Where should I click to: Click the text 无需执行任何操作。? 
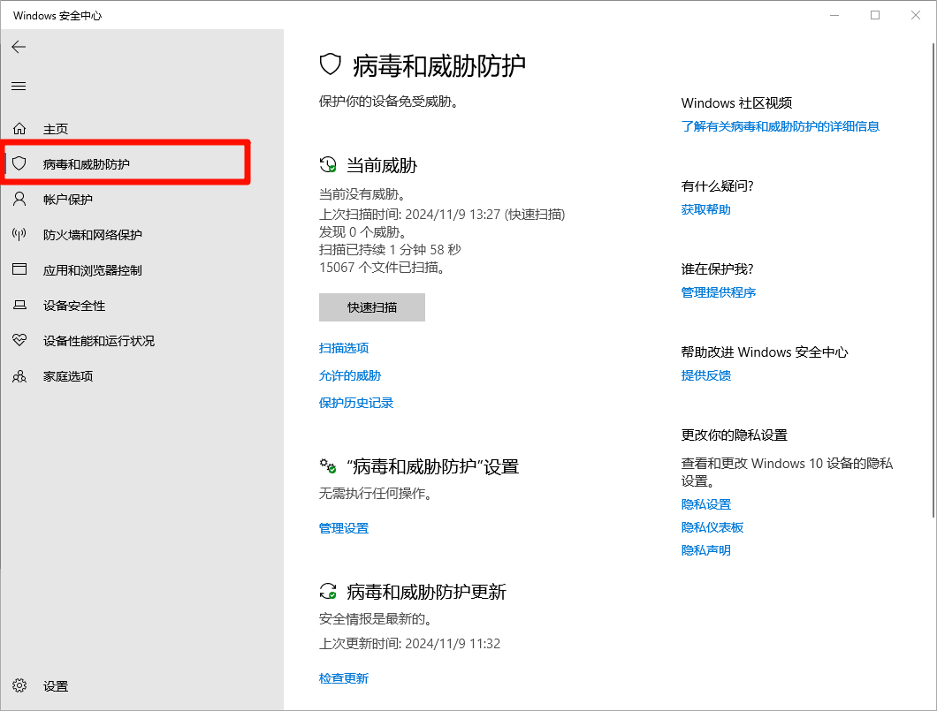(377, 493)
